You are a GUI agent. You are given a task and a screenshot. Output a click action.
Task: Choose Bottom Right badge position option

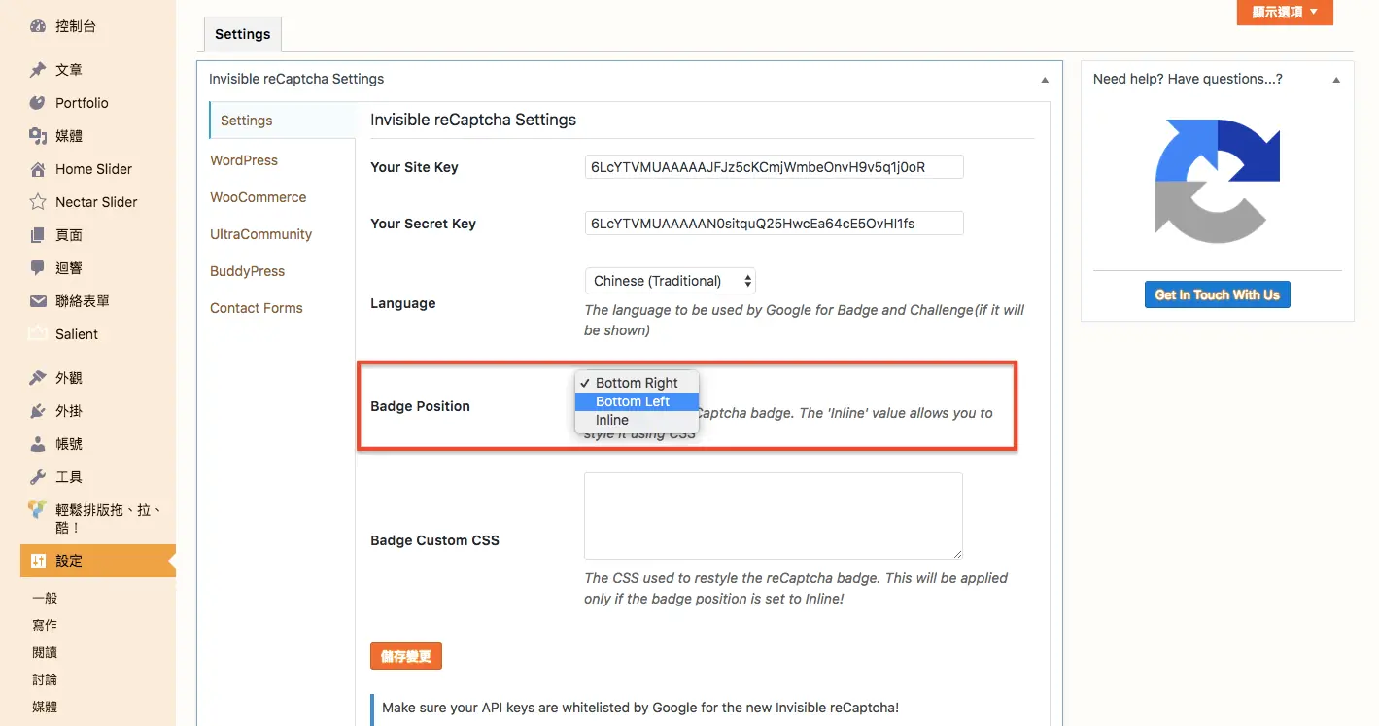pos(637,383)
